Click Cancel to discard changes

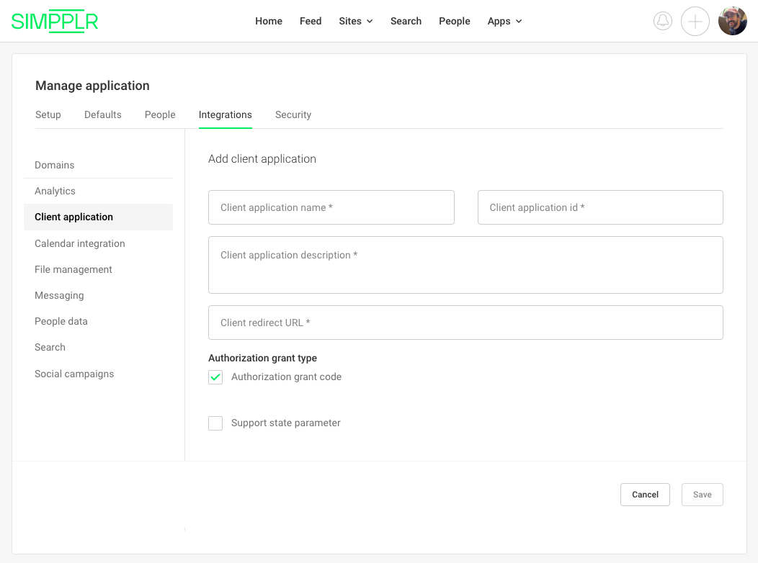pyautogui.click(x=645, y=494)
